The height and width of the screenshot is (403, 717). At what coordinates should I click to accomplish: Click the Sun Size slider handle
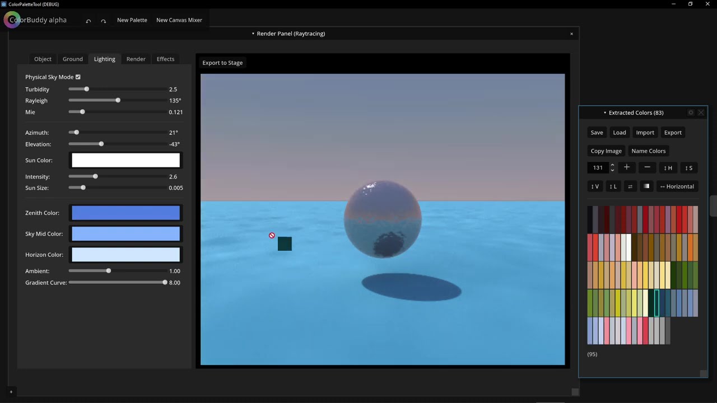coord(83,188)
